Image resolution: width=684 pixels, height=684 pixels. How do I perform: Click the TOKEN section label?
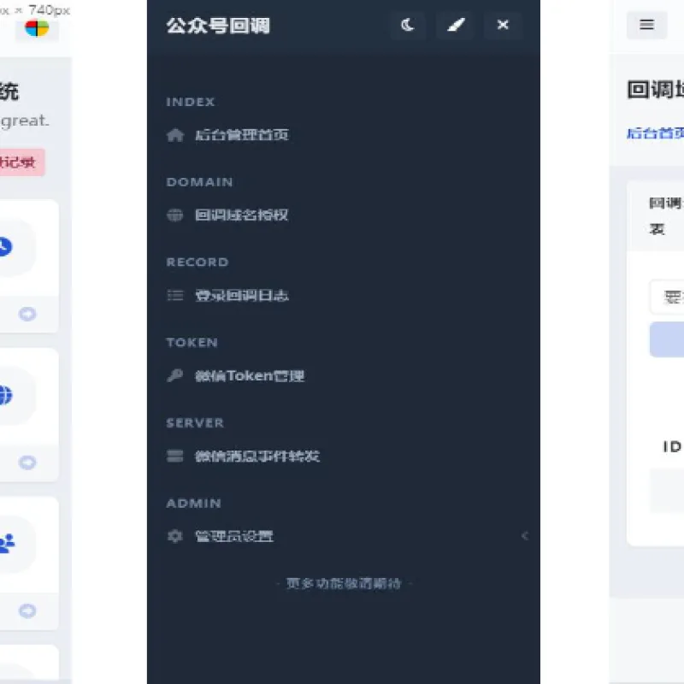192,343
